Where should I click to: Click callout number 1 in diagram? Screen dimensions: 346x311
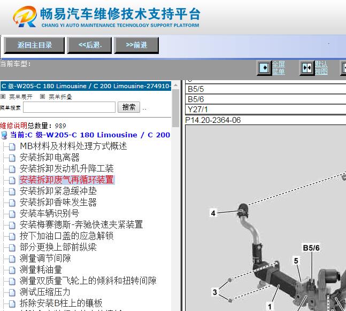270,307
